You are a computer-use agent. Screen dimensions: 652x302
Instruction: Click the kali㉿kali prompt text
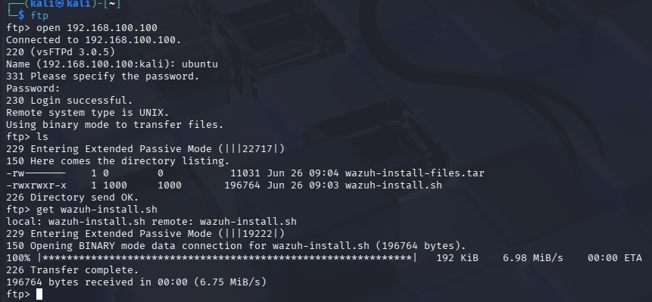click(60, 4)
